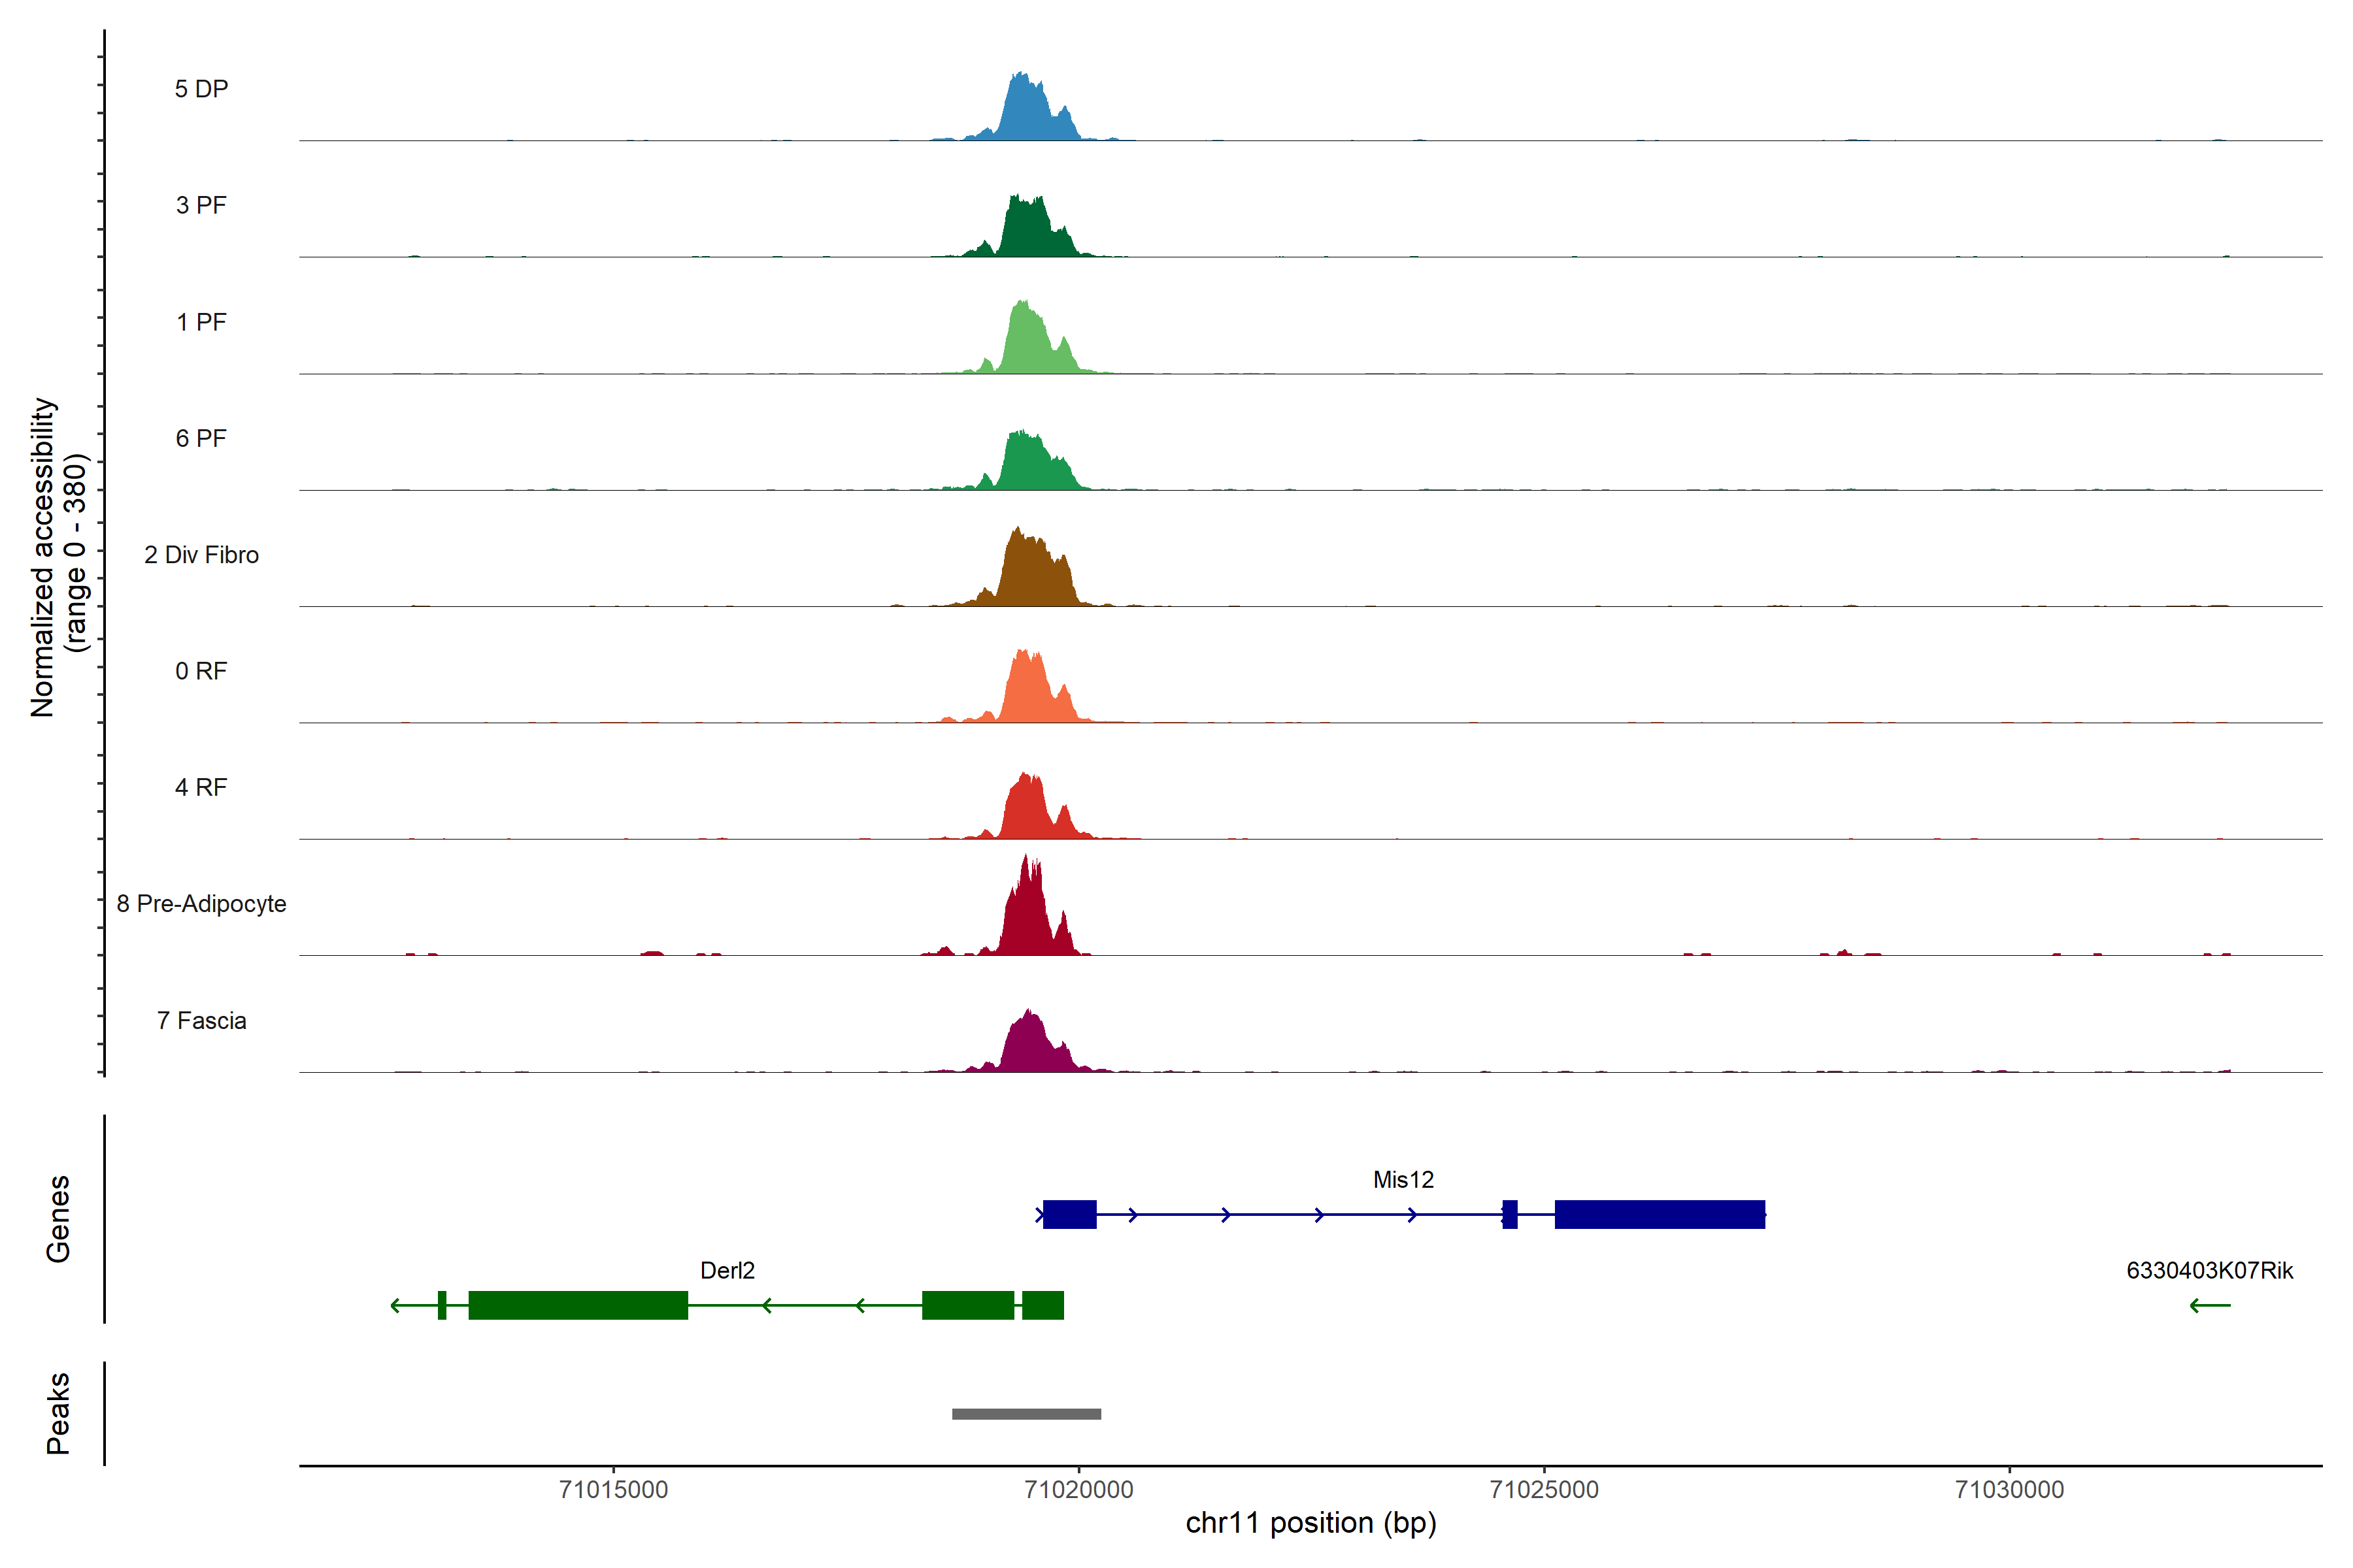Click the Derl2 gene label

point(727,1270)
